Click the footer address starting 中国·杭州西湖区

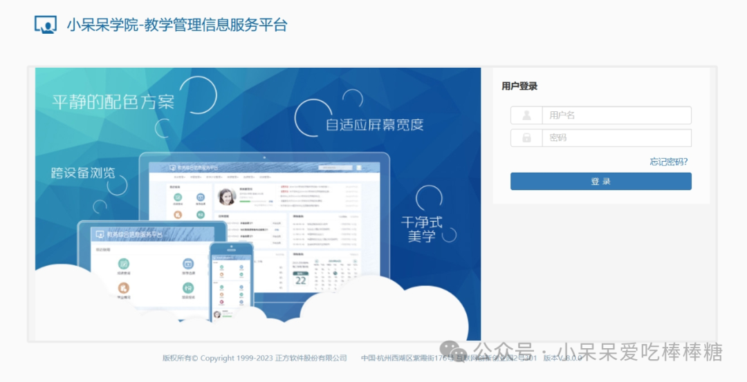449,359
